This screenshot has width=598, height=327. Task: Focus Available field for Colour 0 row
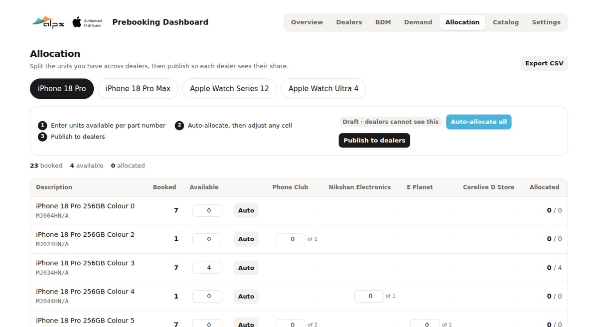207,211
